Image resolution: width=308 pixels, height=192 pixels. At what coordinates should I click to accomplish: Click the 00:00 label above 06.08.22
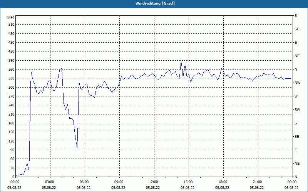coord(292,182)
